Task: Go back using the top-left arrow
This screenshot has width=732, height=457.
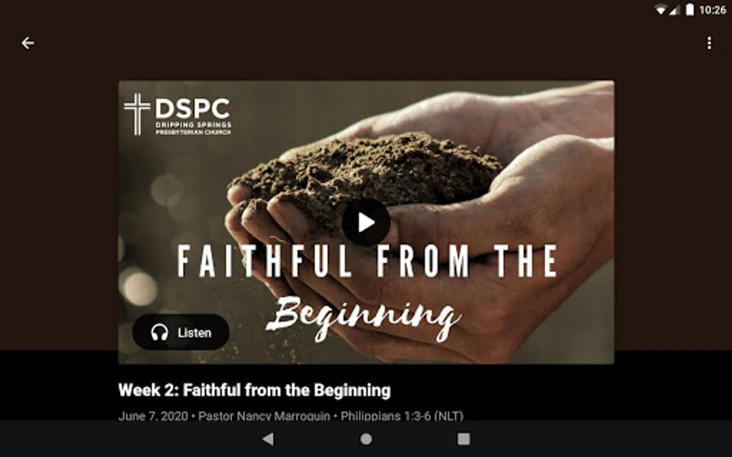Action: pyautogui.click(x=28, y=43)
